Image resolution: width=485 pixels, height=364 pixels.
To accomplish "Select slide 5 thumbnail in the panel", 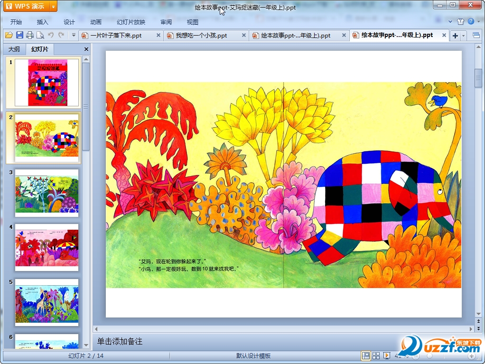I will pos(47,302).
